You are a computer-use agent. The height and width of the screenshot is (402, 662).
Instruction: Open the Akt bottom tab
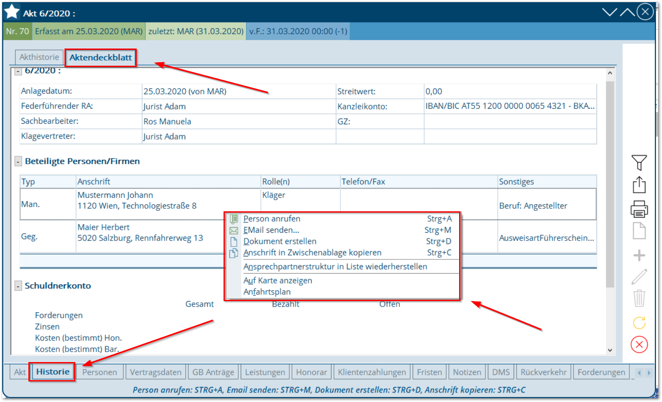[x=20, y=372]
